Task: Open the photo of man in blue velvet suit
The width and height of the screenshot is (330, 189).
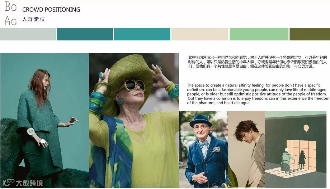Action: point(204,149)
